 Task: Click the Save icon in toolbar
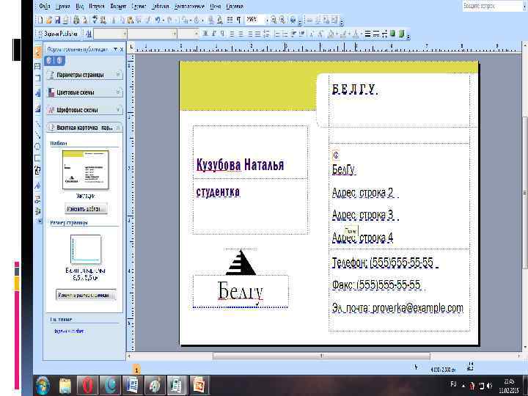(x=58, y=21)
